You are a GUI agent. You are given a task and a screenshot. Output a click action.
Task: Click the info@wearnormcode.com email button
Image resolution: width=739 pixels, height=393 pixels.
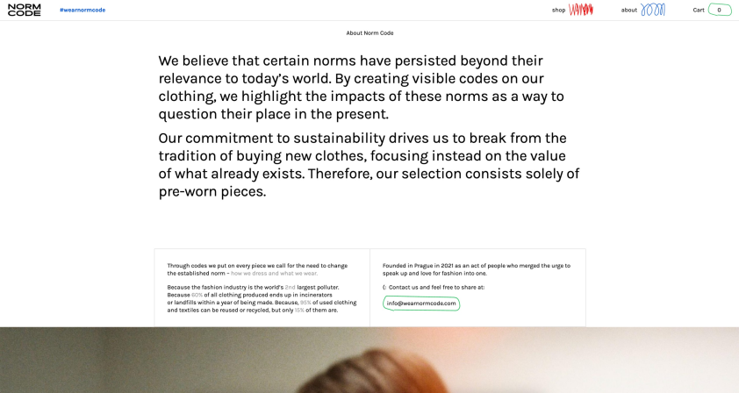point(421,304)
